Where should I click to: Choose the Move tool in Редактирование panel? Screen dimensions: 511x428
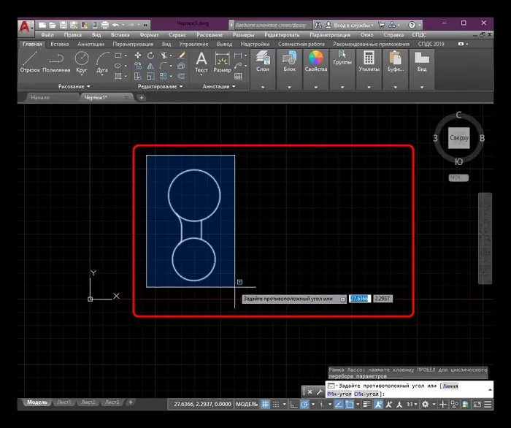138,56
